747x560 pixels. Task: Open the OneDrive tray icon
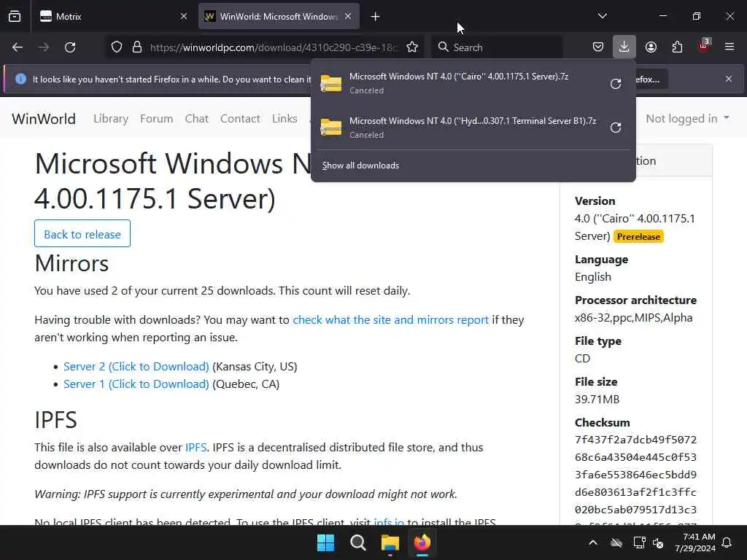click(x=616, y=542)
